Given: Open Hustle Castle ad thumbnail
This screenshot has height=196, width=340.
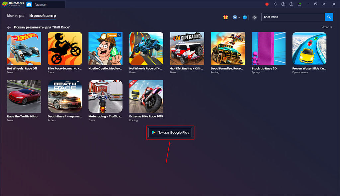Looking at the screenshot, I should click(x=105, y=48).
